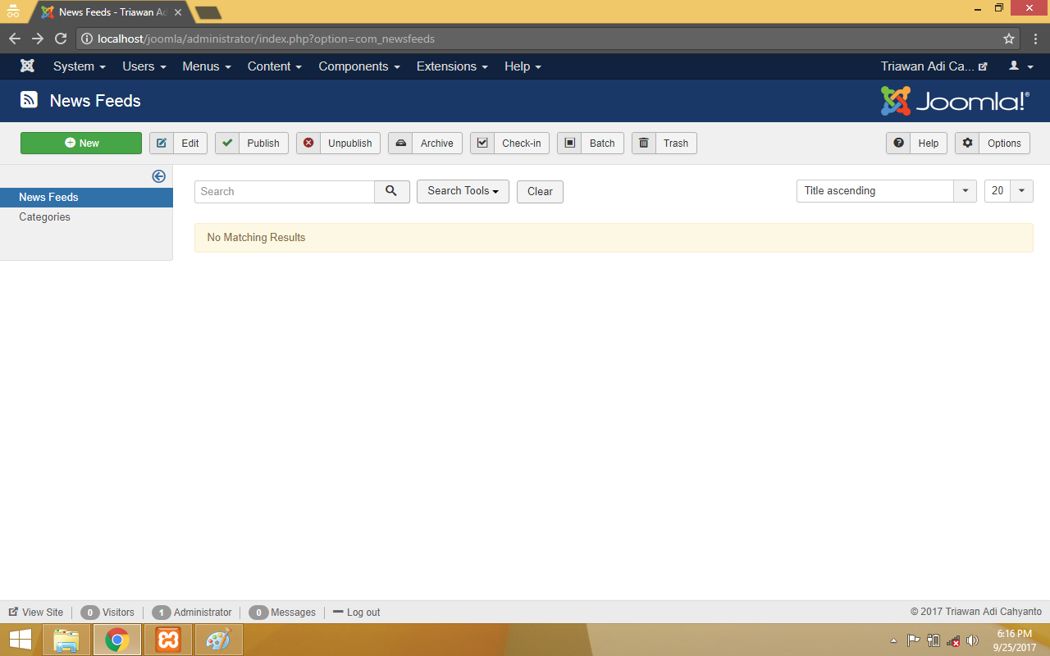Viewport: 1050px width, 656px height.
Task: Open the list limit 20 dropdown
Action: pos(1008,191)
